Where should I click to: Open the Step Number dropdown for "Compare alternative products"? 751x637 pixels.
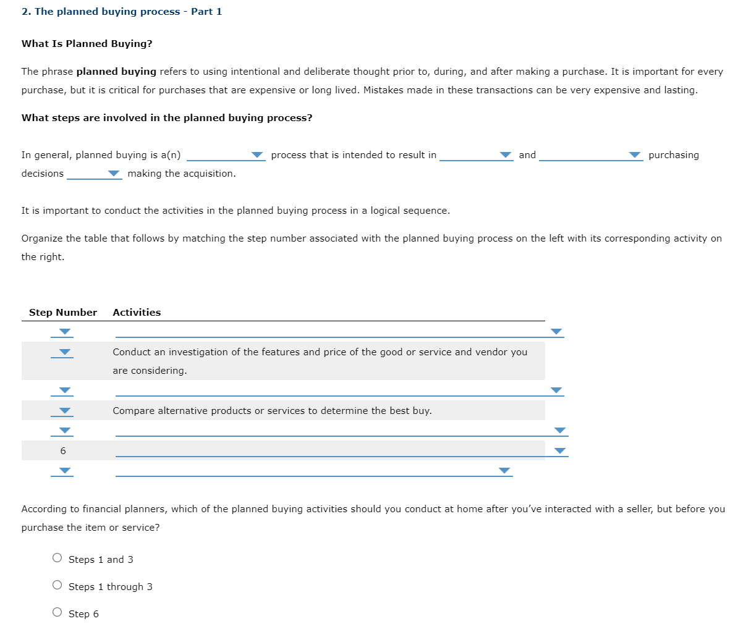[62, 410]
